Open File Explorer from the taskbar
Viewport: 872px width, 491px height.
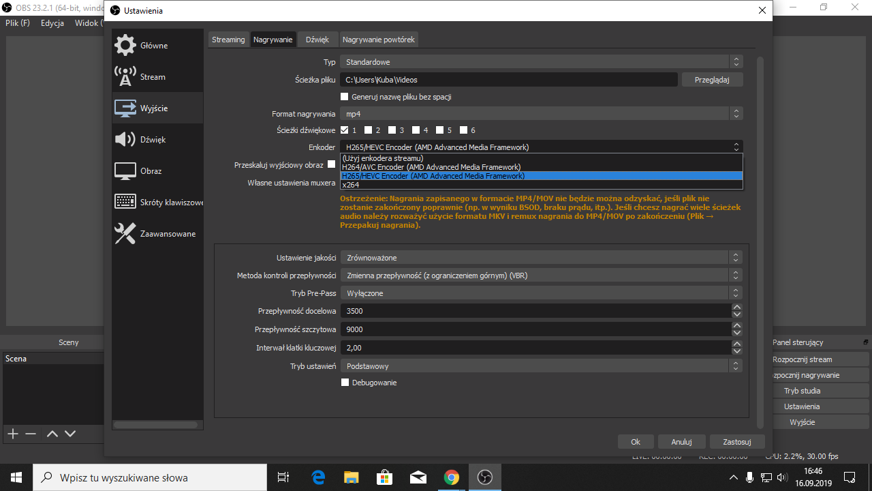[351, 477]
